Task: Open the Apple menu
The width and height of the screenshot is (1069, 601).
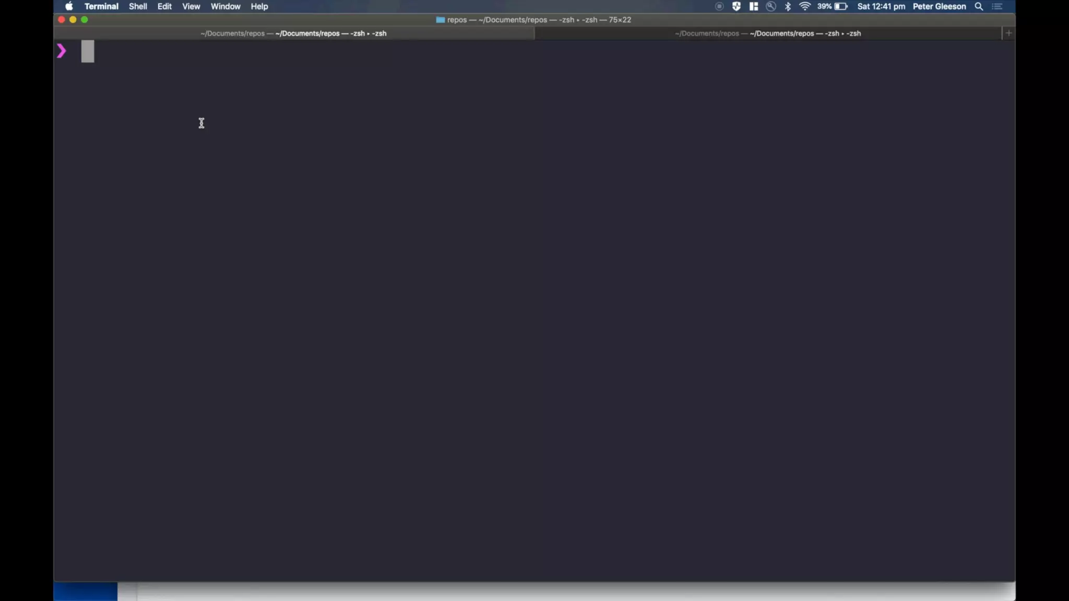Action: [69, 6]
